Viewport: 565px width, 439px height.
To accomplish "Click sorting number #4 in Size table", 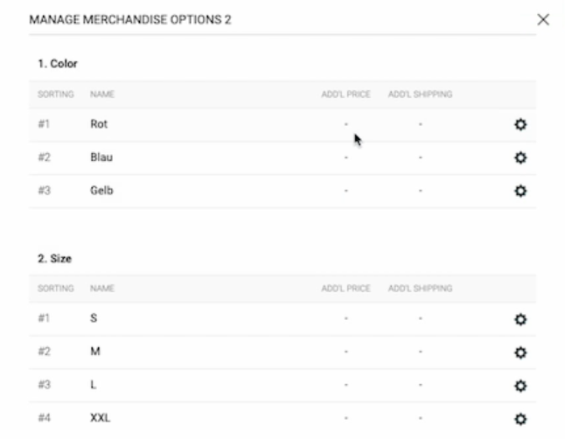I will (x=44, y=419).
